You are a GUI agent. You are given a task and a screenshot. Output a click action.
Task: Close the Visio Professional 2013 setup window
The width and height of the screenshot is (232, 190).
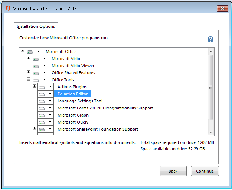point(222,8)
